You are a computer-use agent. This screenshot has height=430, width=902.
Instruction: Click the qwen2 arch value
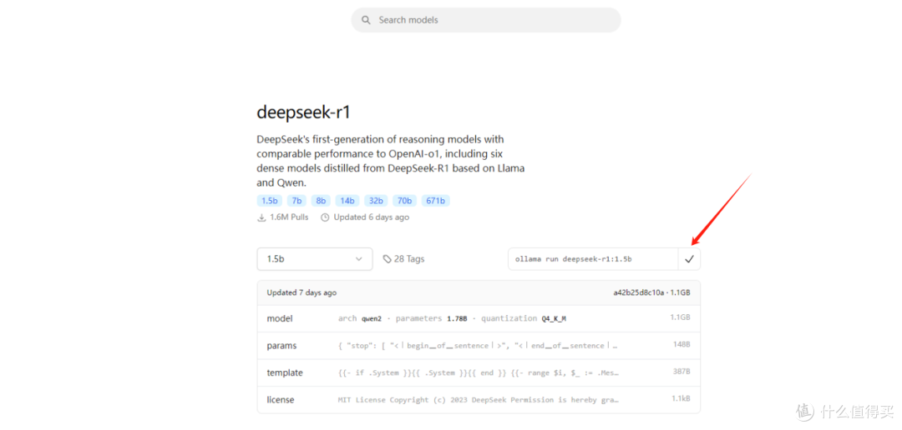371,318
